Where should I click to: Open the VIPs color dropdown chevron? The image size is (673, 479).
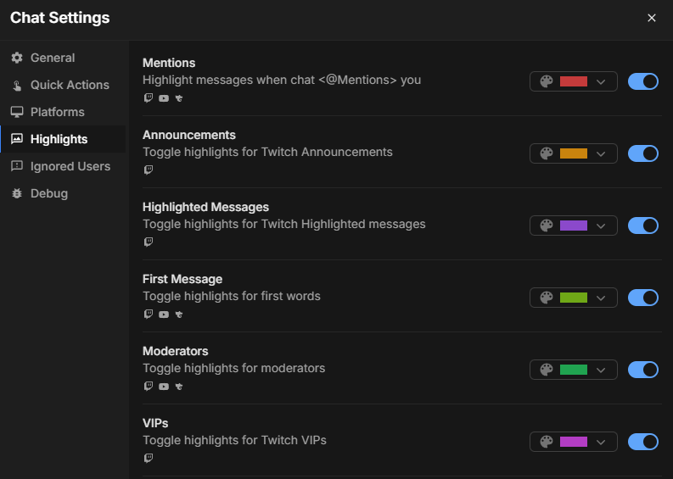click(x=601, y=442)
